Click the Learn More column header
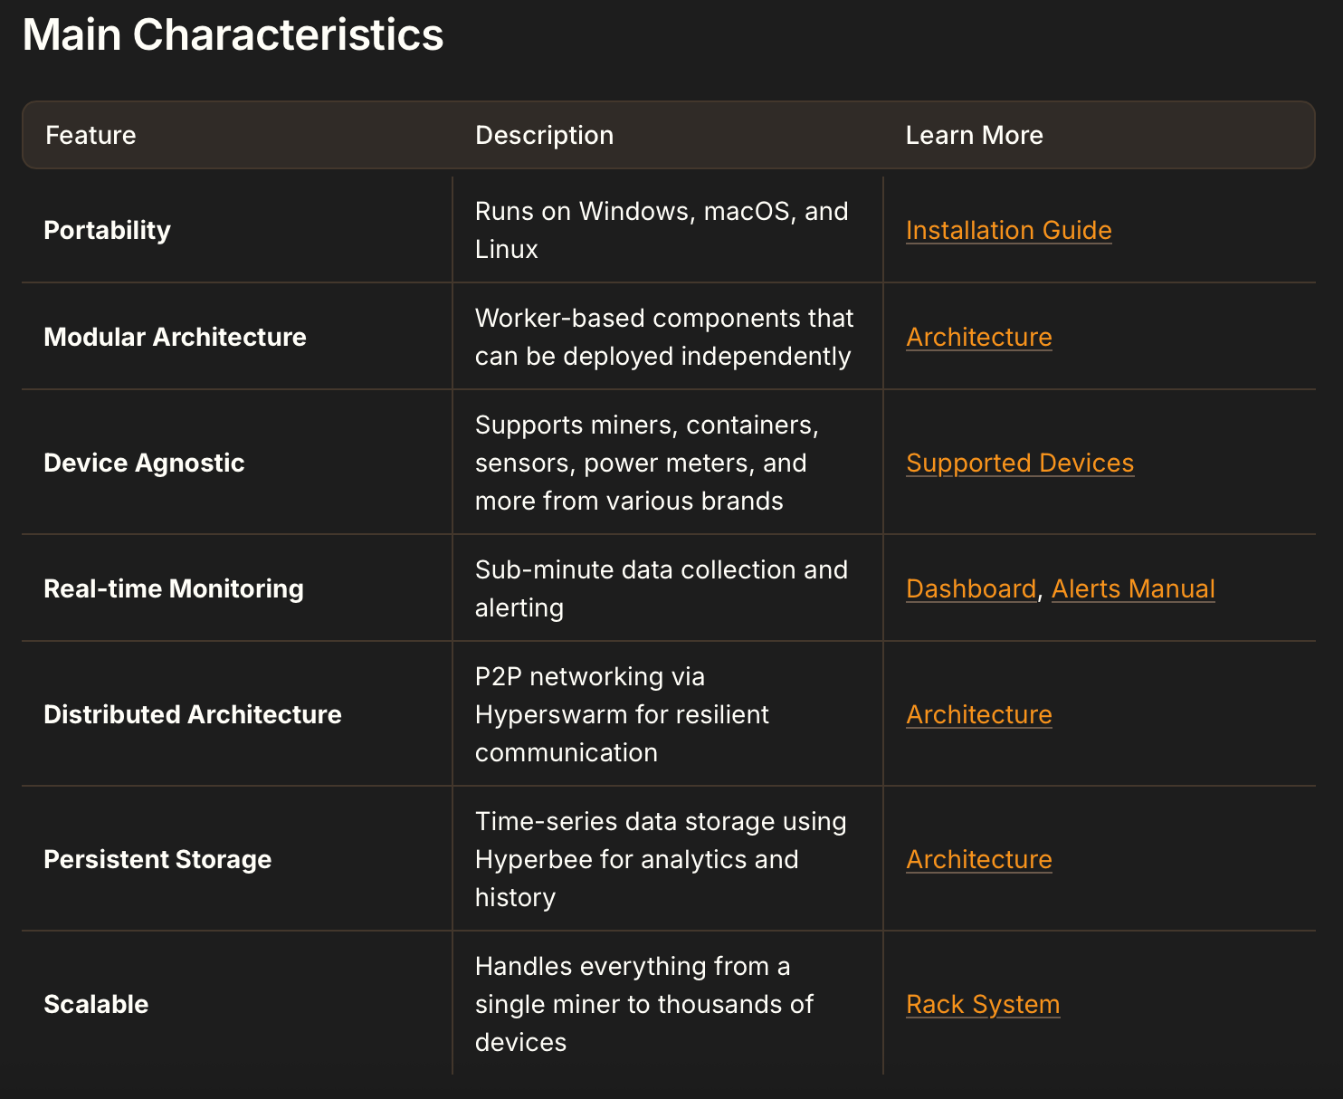1343x1099 pixels. 974,135
